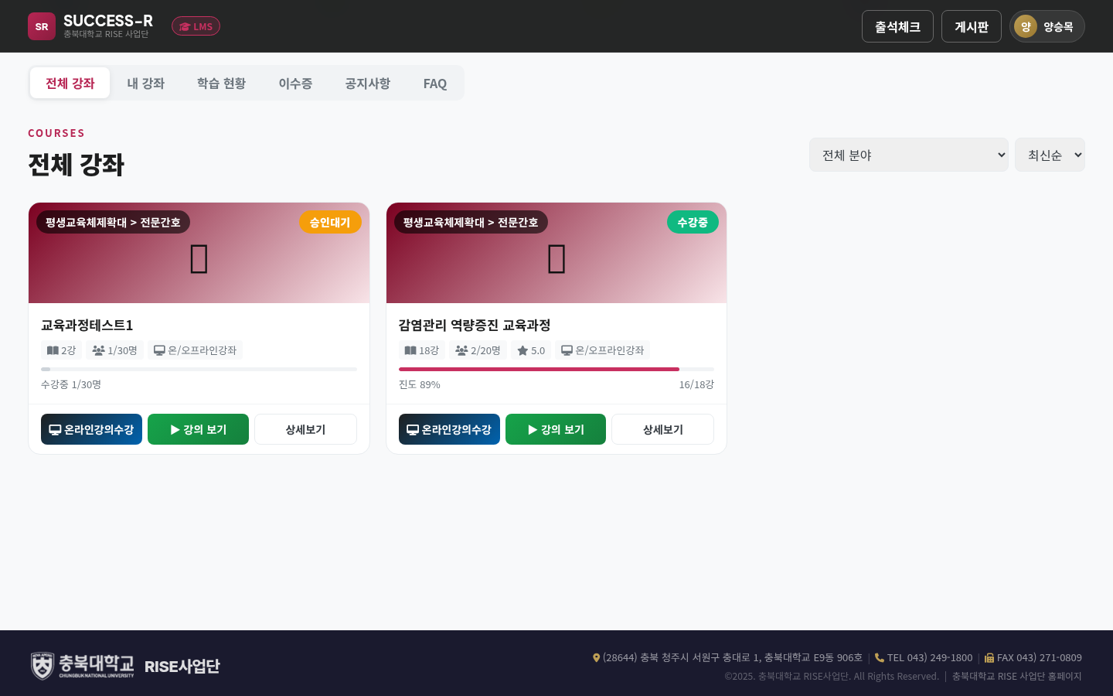The width and height of the screenshot is (1113, 696).
Task: Click location pin icon in footer
Action: 596,658
